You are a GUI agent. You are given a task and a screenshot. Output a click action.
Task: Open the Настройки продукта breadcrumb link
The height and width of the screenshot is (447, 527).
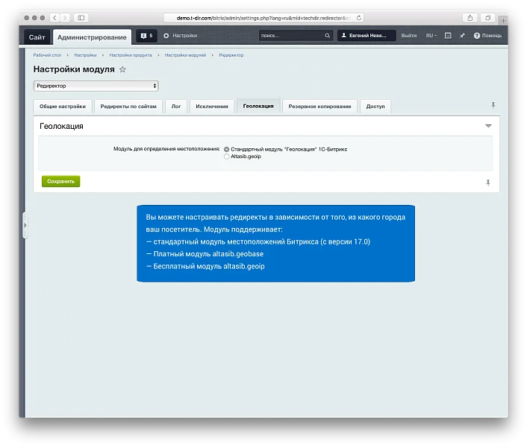pyautogui.click(x=131, y=55)
